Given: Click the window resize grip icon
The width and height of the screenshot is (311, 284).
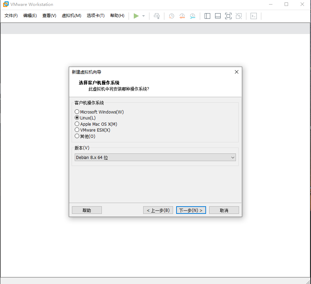Looking at the screenshot, I should click(x=308, y=282).
